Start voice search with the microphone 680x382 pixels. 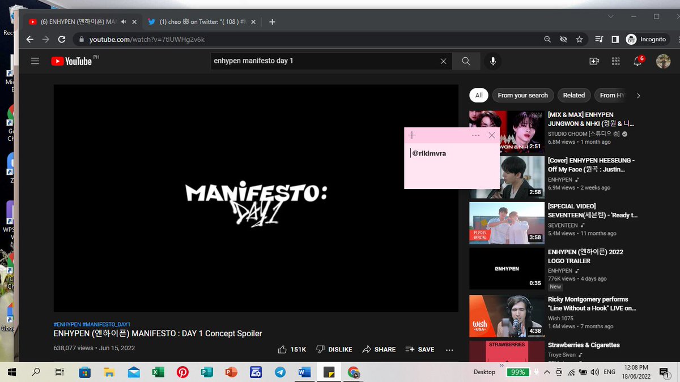point(493,61)
